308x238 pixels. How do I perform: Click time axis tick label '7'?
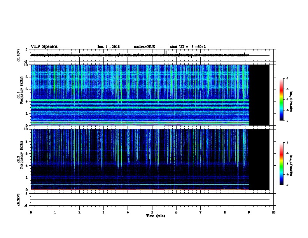(201, 212)
